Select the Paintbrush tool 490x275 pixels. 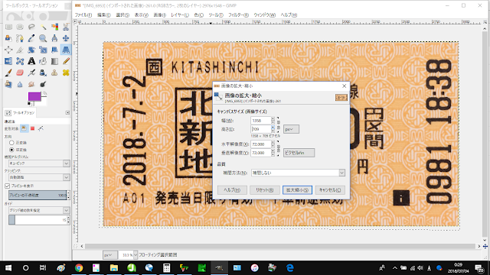[x=8, y=73]
